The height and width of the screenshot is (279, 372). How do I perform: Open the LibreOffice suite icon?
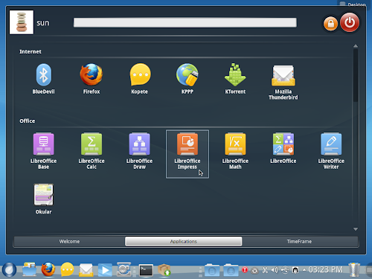283,148
